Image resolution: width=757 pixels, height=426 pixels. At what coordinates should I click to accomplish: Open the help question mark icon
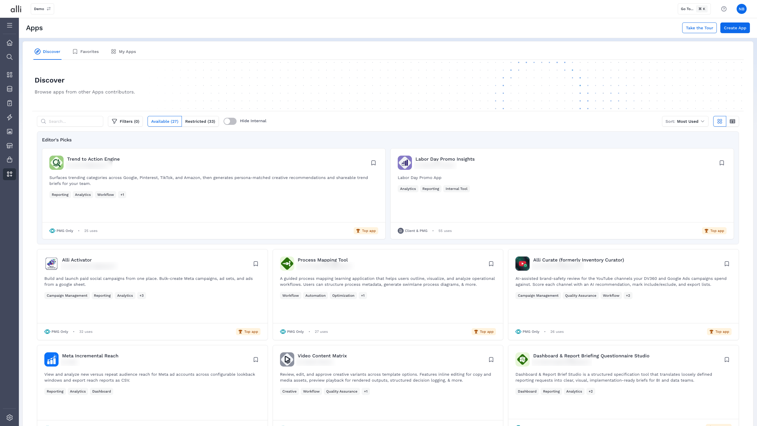point(724,9)
